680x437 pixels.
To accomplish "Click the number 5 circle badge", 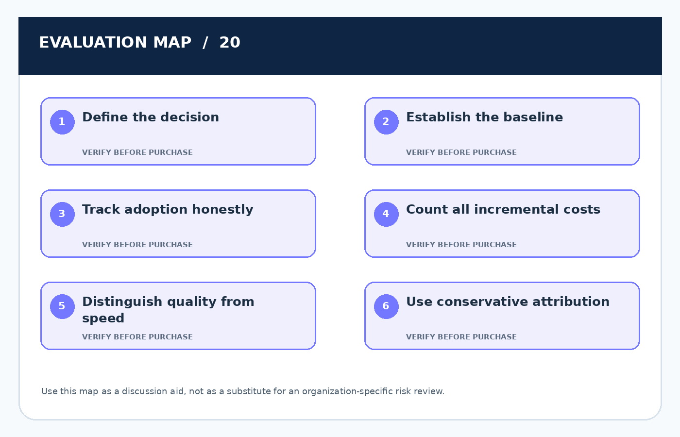I will 62,306.
